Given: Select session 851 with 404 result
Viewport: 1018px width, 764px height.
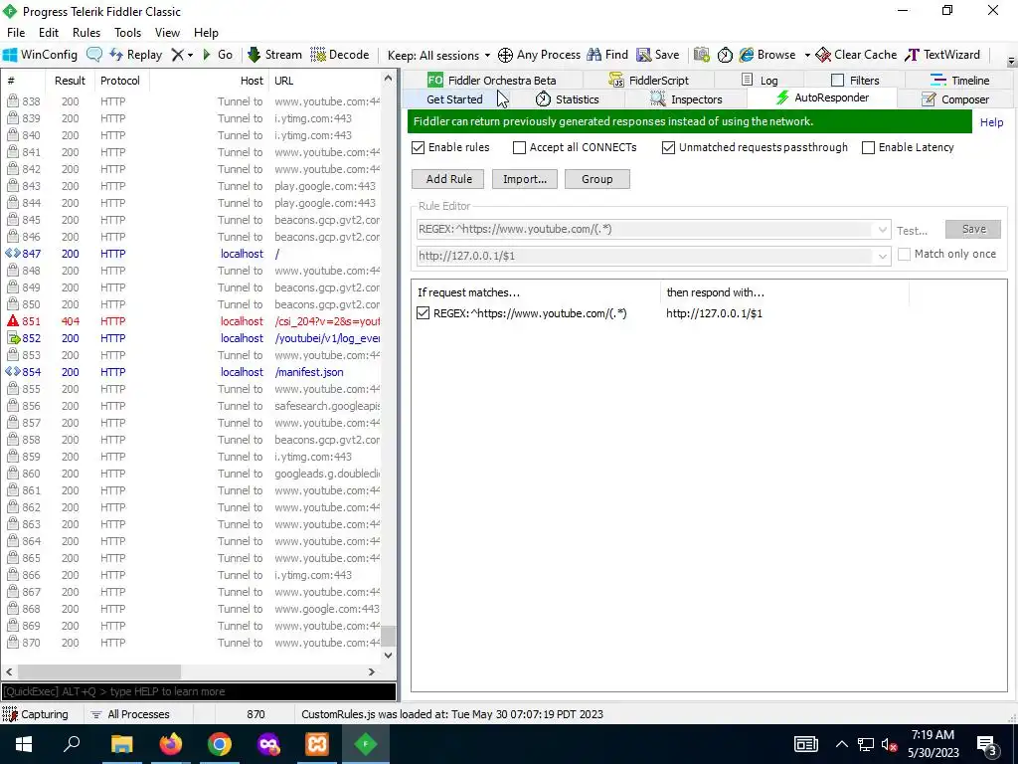Looking at the screenshot, I should point(194,321).
